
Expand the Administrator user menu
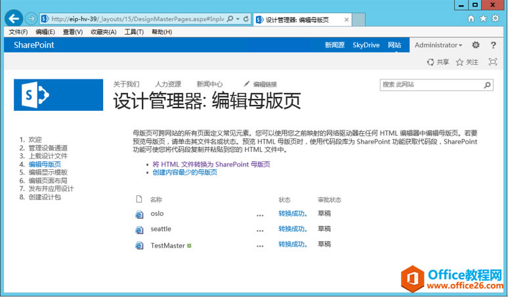(438, 45)
